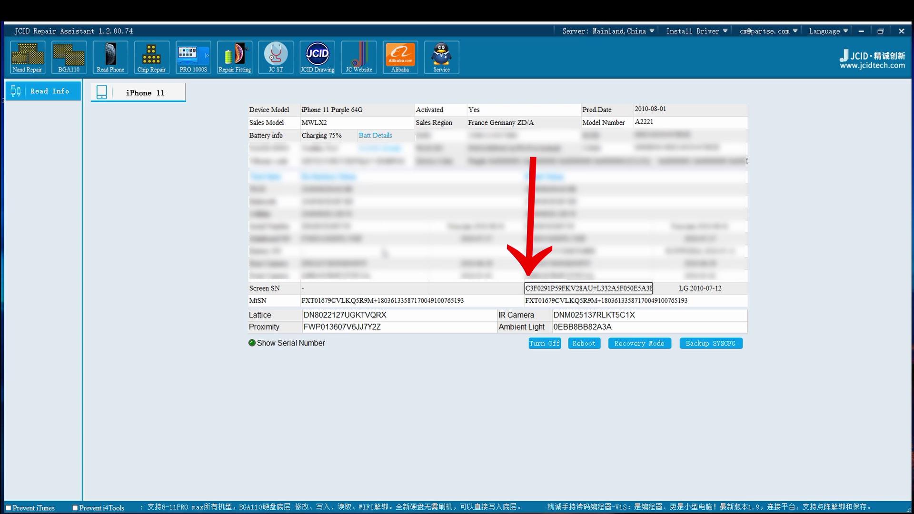This screenshot has height=514, width=914.
Task: Open the BGA110 tool
Action: pos(69,57)
